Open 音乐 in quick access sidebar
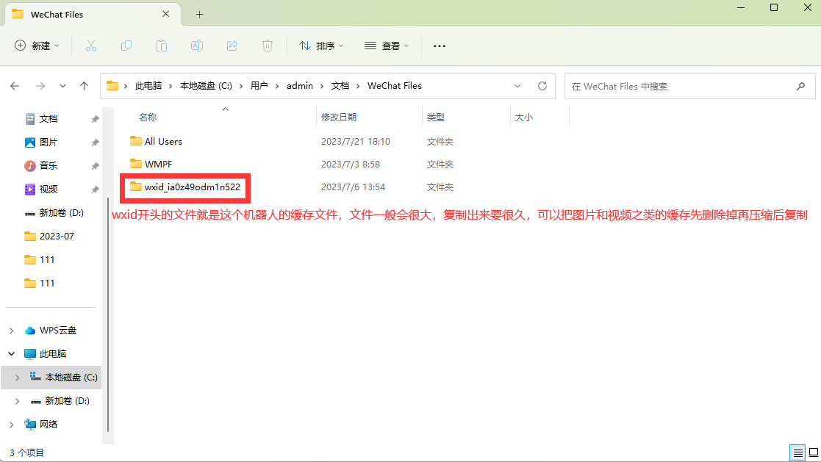821x462 pixels. click(49, 166)
